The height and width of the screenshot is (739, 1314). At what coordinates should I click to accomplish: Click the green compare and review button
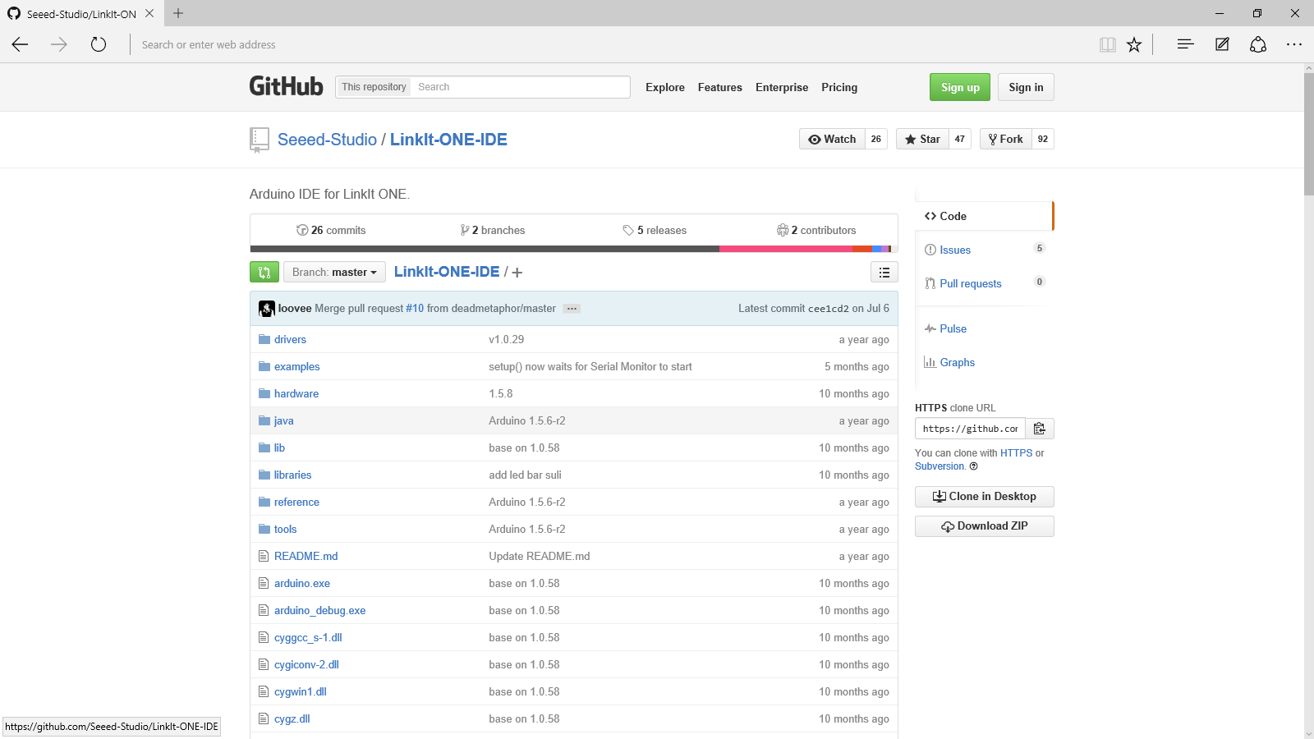point(264,272)
